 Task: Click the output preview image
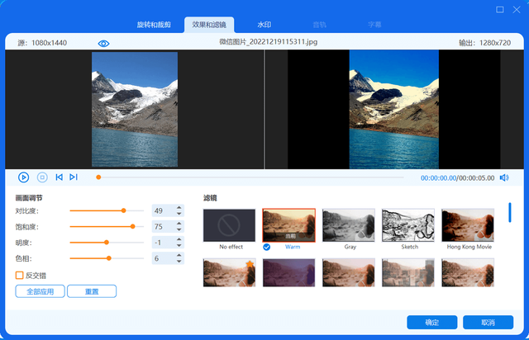[x=394, y=109]
